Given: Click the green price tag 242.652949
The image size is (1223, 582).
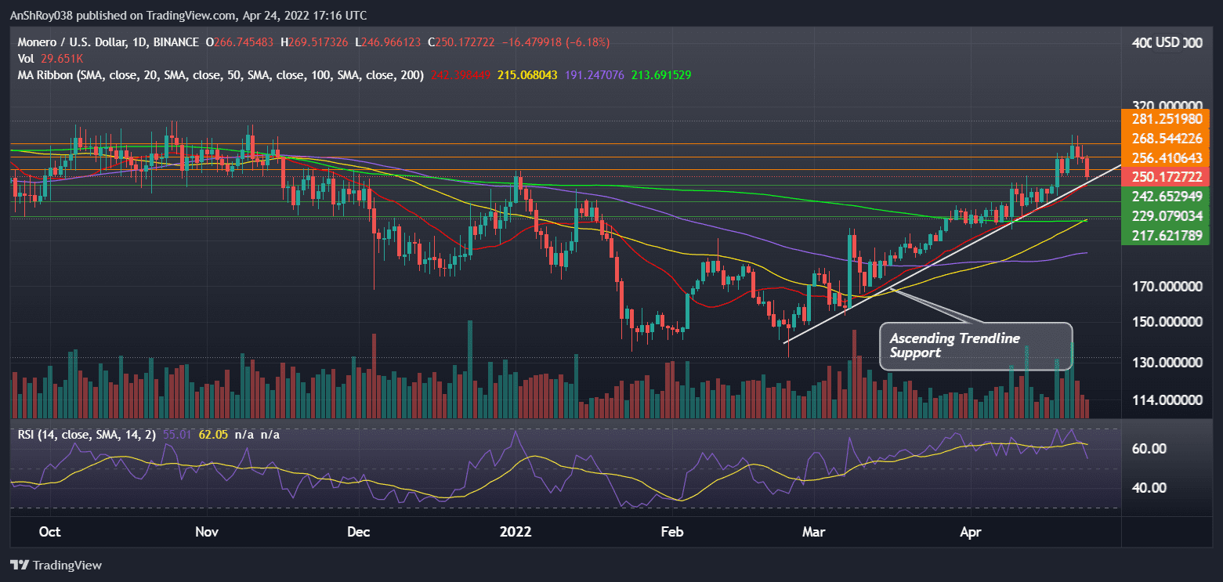Looking at the screenshot, I should tap(1165, 197).
